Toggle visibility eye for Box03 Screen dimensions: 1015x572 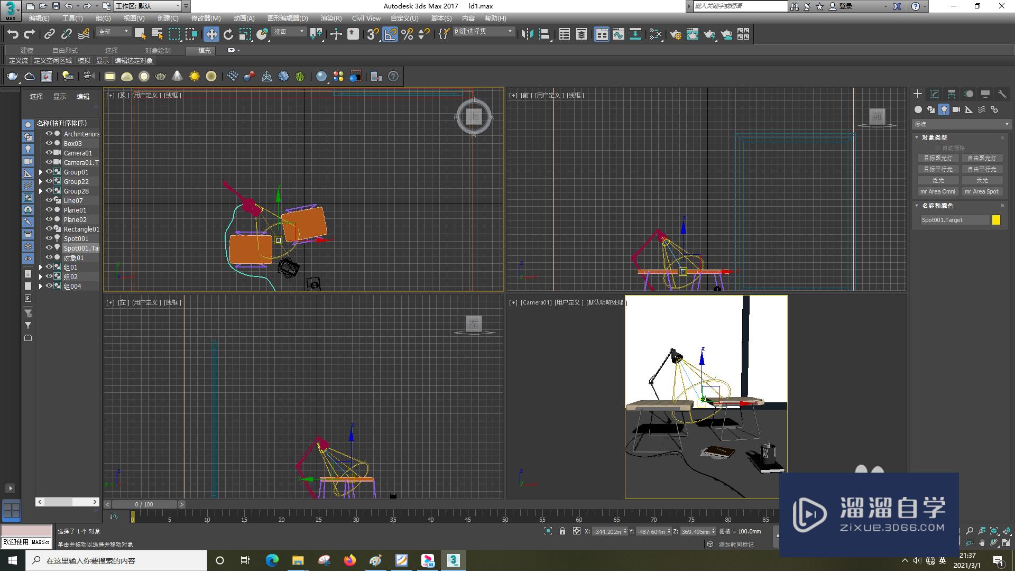point(49,143)
